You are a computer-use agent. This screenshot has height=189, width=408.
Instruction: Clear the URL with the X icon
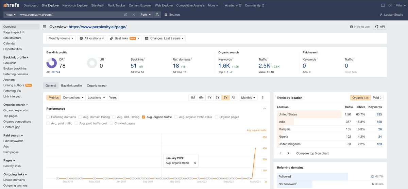point(134,15)
